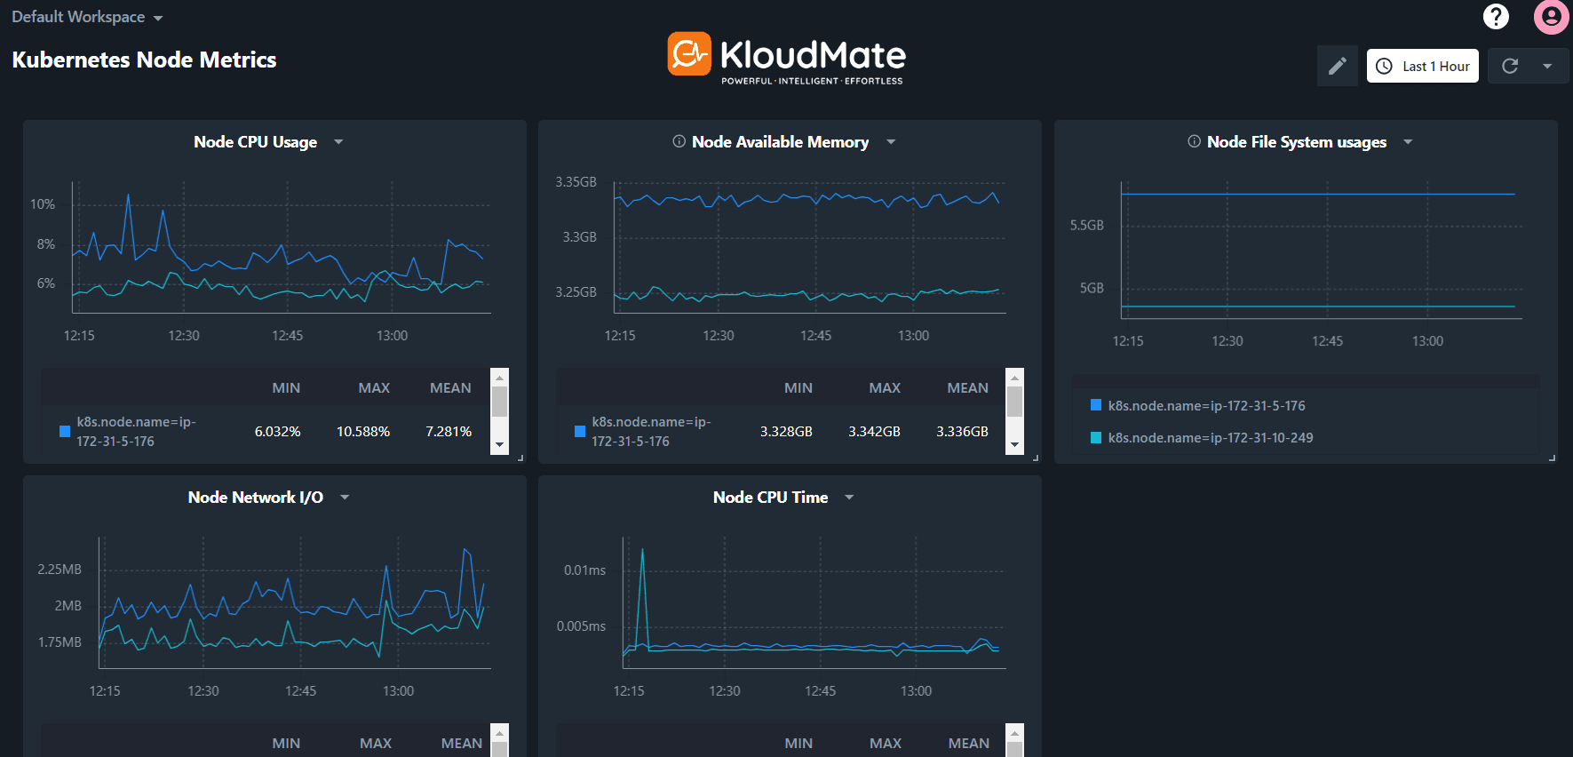Click the Node CPU Time panel title

771,498
